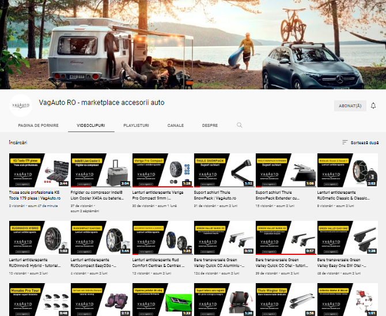Click title Bare transversale Green Valley Easy One
386x316 pixels.
(x=342, y=263)
